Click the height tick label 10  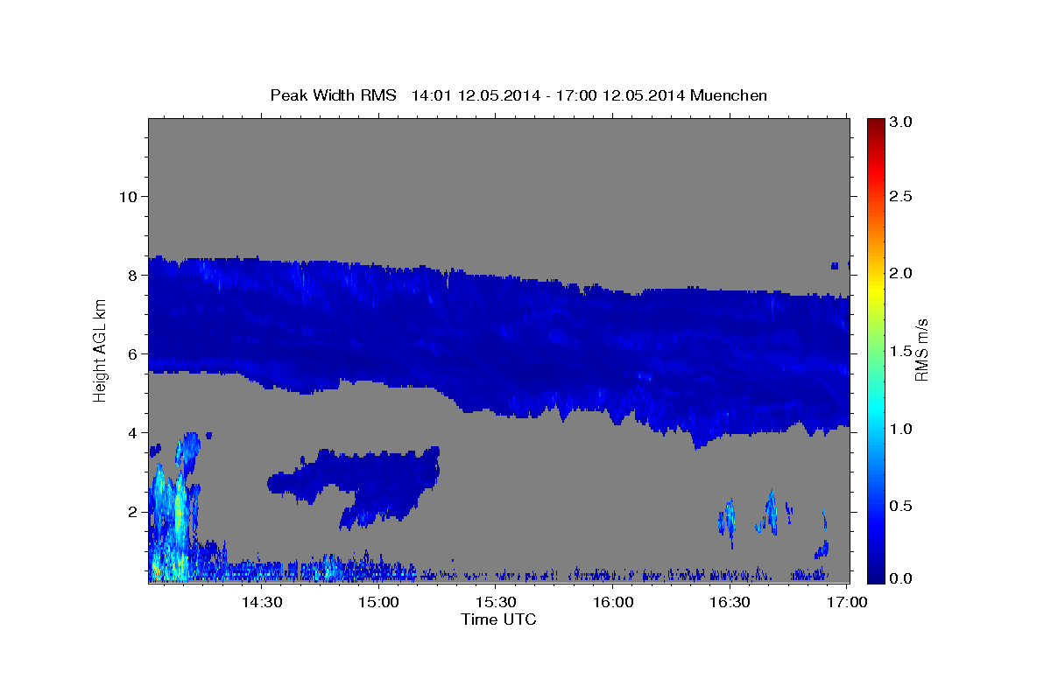[x=127, y=196]
